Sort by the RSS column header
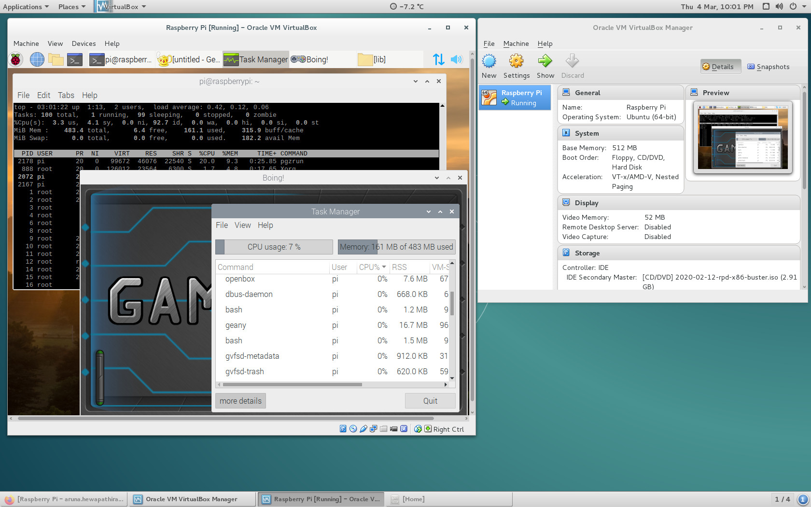Viewport: 811px width, 507px height. click(x=409, y=267)
